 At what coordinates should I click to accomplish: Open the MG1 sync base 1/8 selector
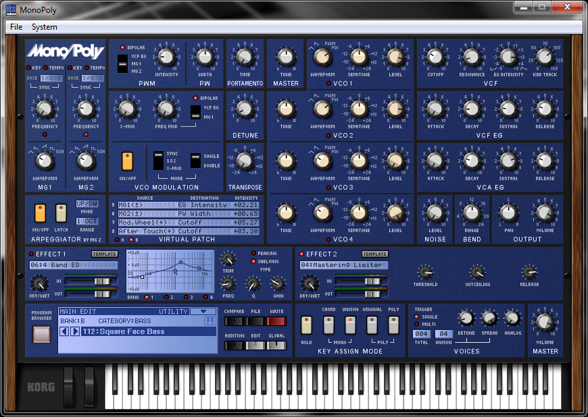51,78
